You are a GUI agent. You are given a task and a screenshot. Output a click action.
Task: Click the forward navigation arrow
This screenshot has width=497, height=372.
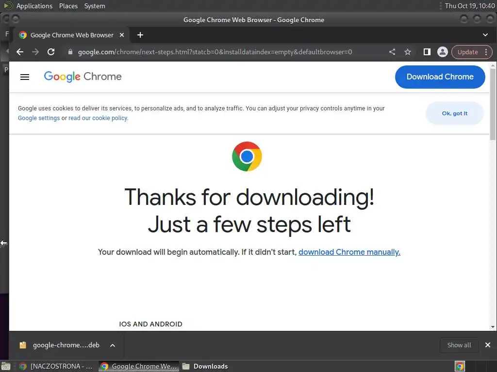tap(35, 52)
